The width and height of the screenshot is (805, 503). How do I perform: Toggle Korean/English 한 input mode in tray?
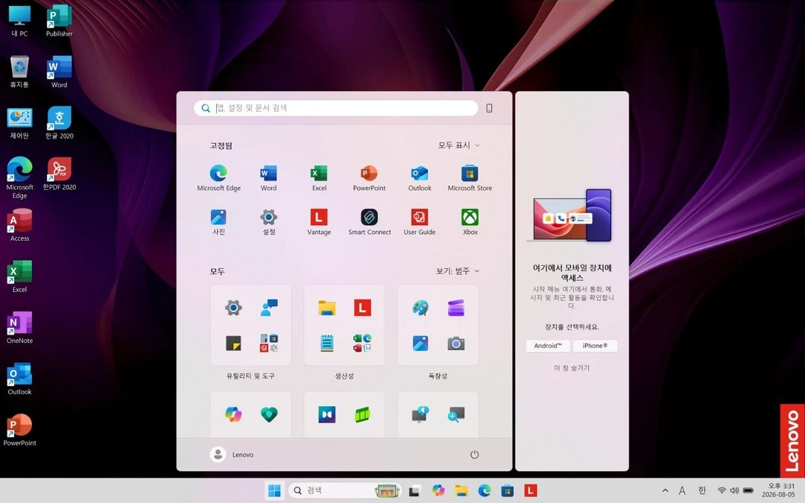pyautogui.click(x=702, y=490)
